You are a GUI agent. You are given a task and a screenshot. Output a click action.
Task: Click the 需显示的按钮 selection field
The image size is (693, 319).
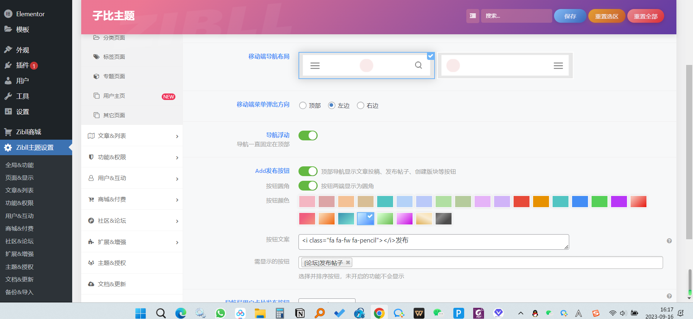(481, 262)
